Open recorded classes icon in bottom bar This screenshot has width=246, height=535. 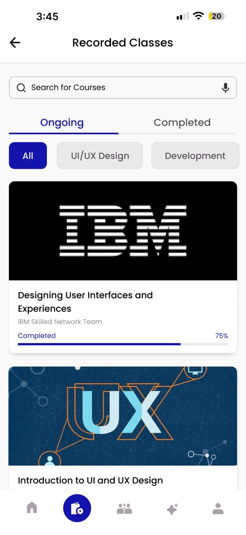pyautogui.click(x=77, y=508)
